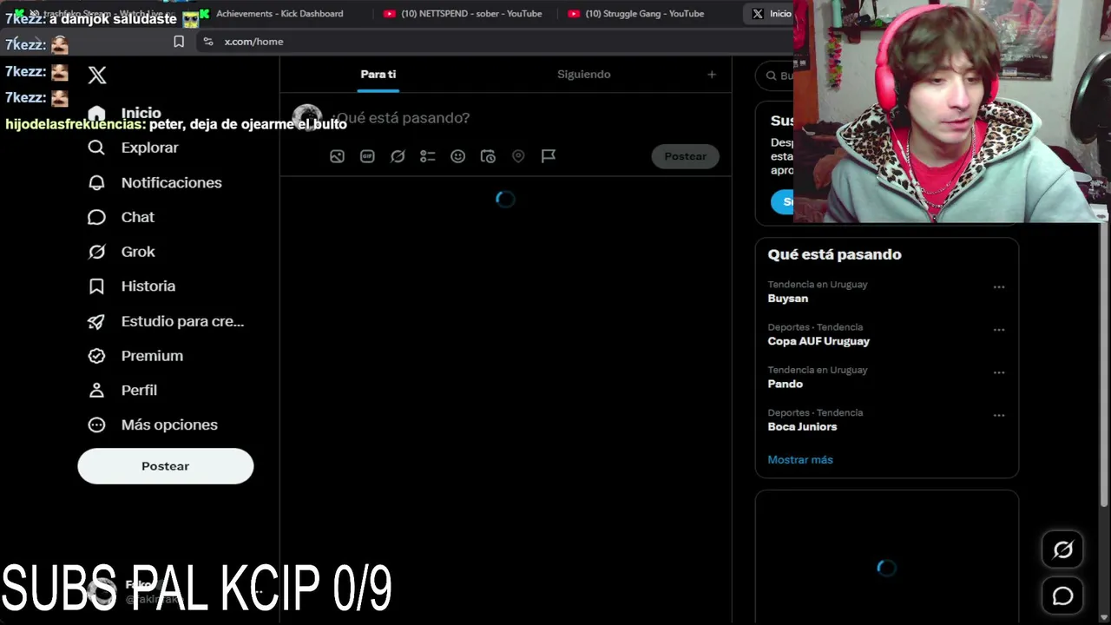Open more options for the Pando trend

[999, 372]
